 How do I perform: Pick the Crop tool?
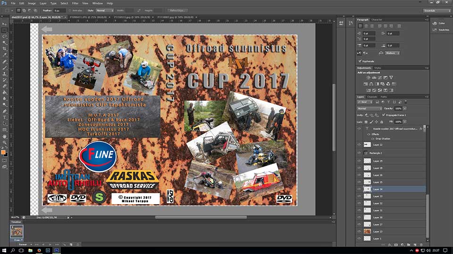(5, 49)
